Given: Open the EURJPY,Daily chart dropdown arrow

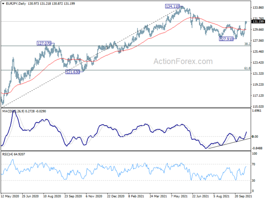Looking at the screenshot, I should pos(3,4).
